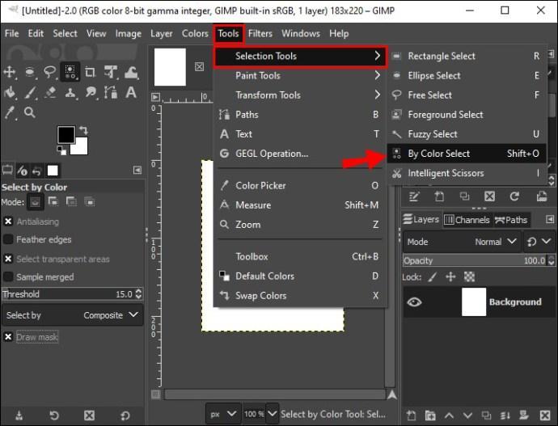
Task: Select the Free Select lasso tool in toolbox
Action: pos(50,72)
